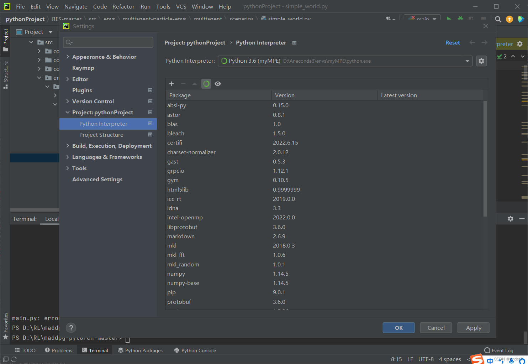The image size is (528, 364).
Task: Select Keymap in settings list
Action: coord(83,68)
